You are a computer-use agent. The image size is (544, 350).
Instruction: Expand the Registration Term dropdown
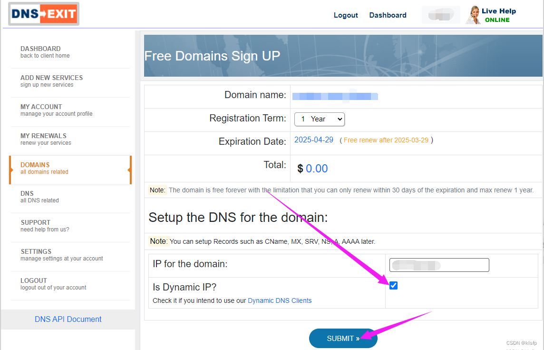point(319,119)
